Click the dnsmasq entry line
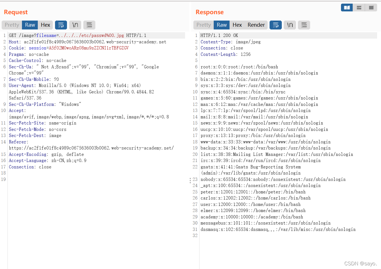The width and height of the screenshot is (381, 269). (278, 230)
